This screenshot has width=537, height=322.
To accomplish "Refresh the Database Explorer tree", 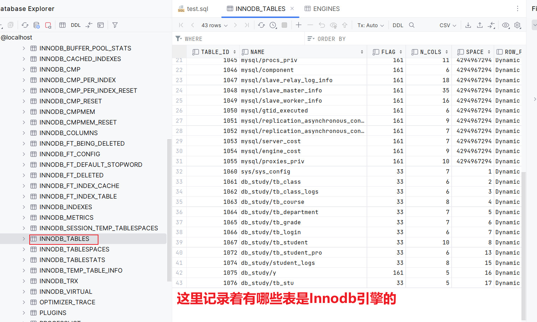I will pyautogui.click(x=25, y=25).
